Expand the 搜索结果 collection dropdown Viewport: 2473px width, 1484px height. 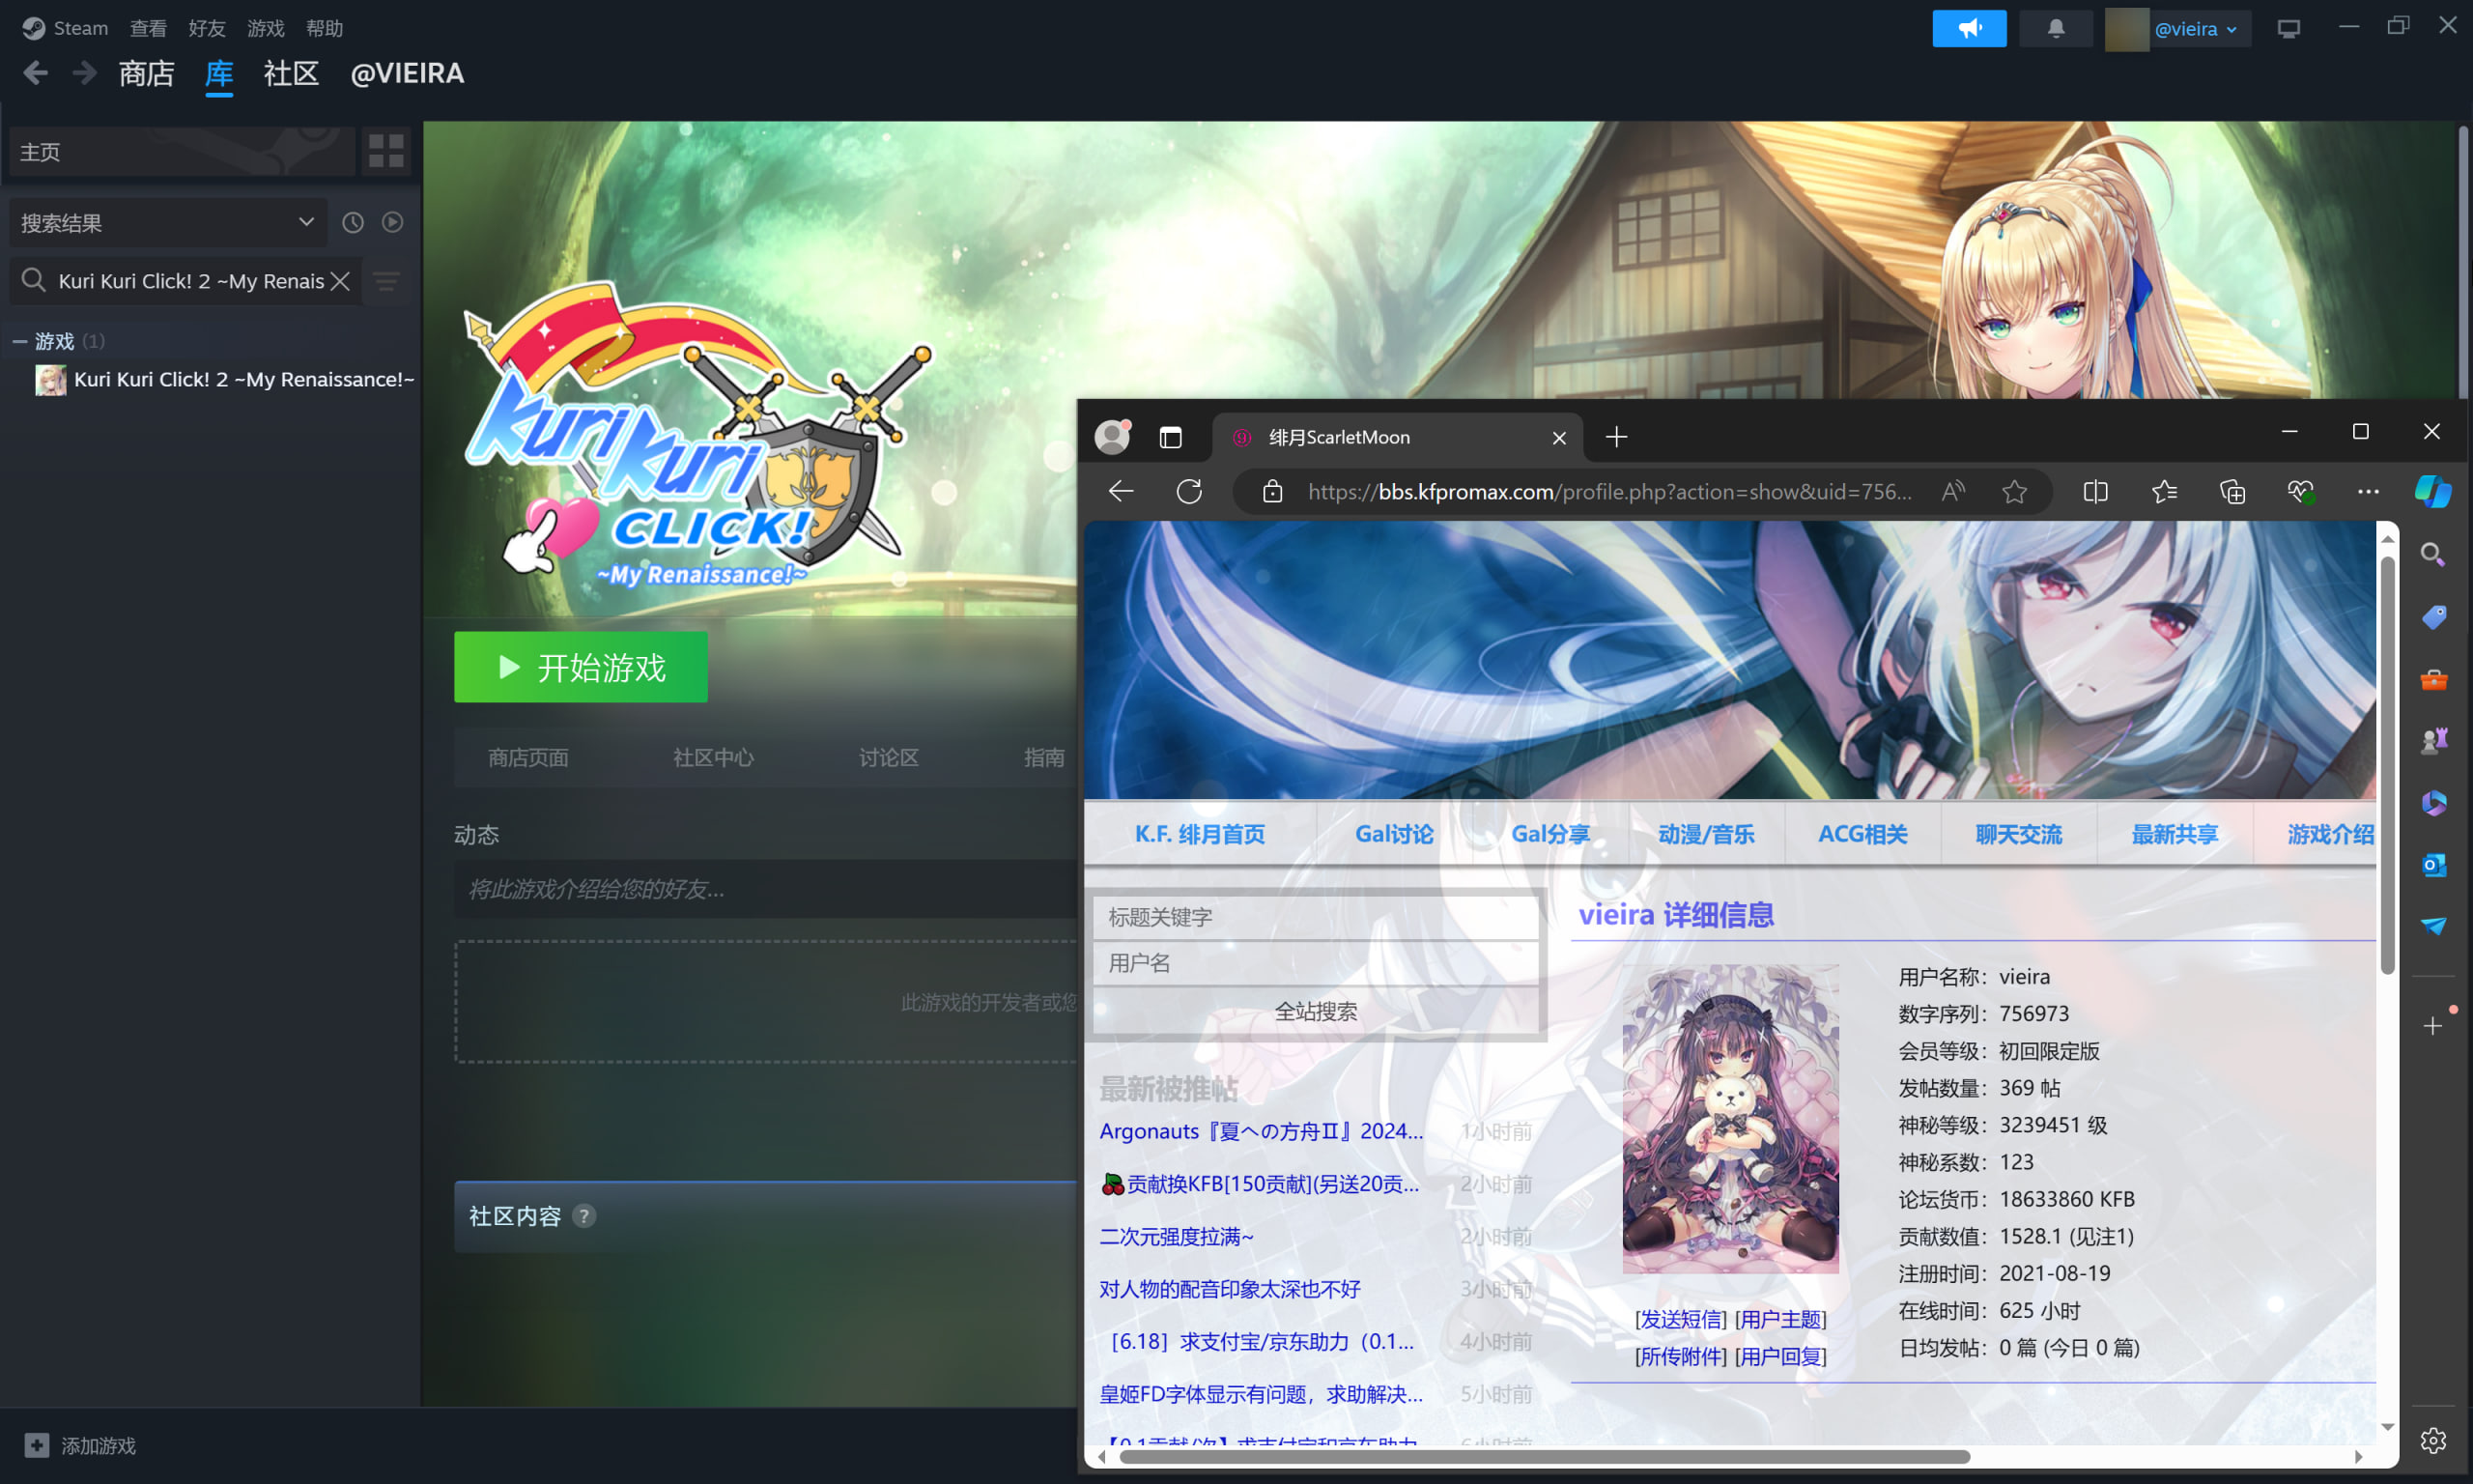coord(306,222)
